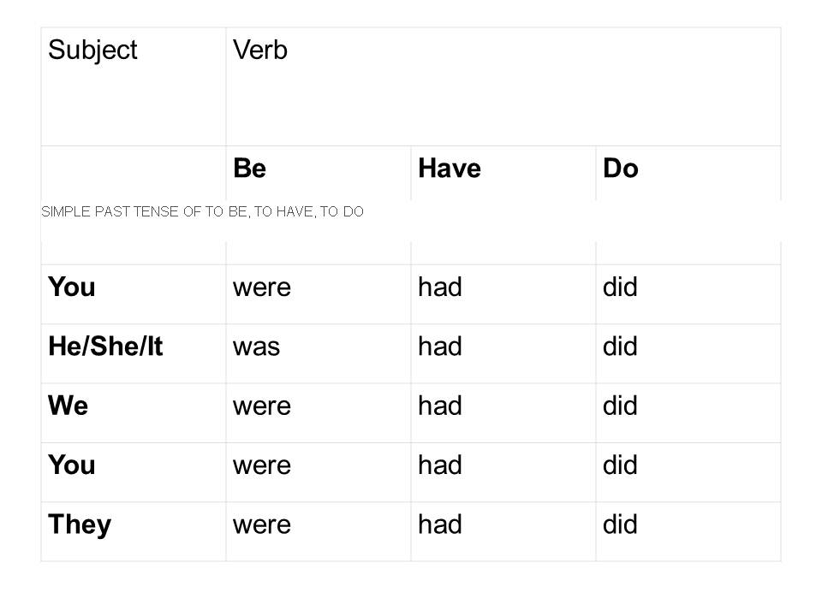Click 'did' in the They row
This screenshot has width=822, height=616.
tap(621, 524)
